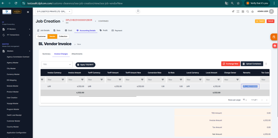
Task: Open the TDS dropdown
Action: tap(57, 64)
